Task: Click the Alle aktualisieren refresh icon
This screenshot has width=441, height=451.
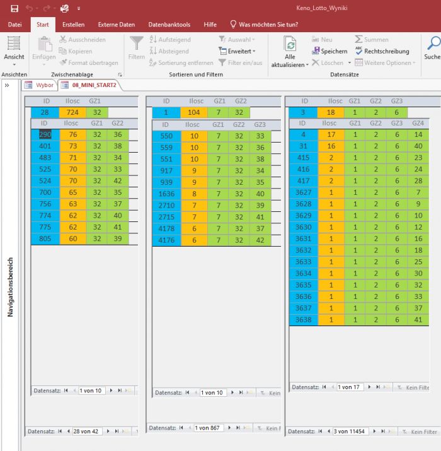Action: 290,44
